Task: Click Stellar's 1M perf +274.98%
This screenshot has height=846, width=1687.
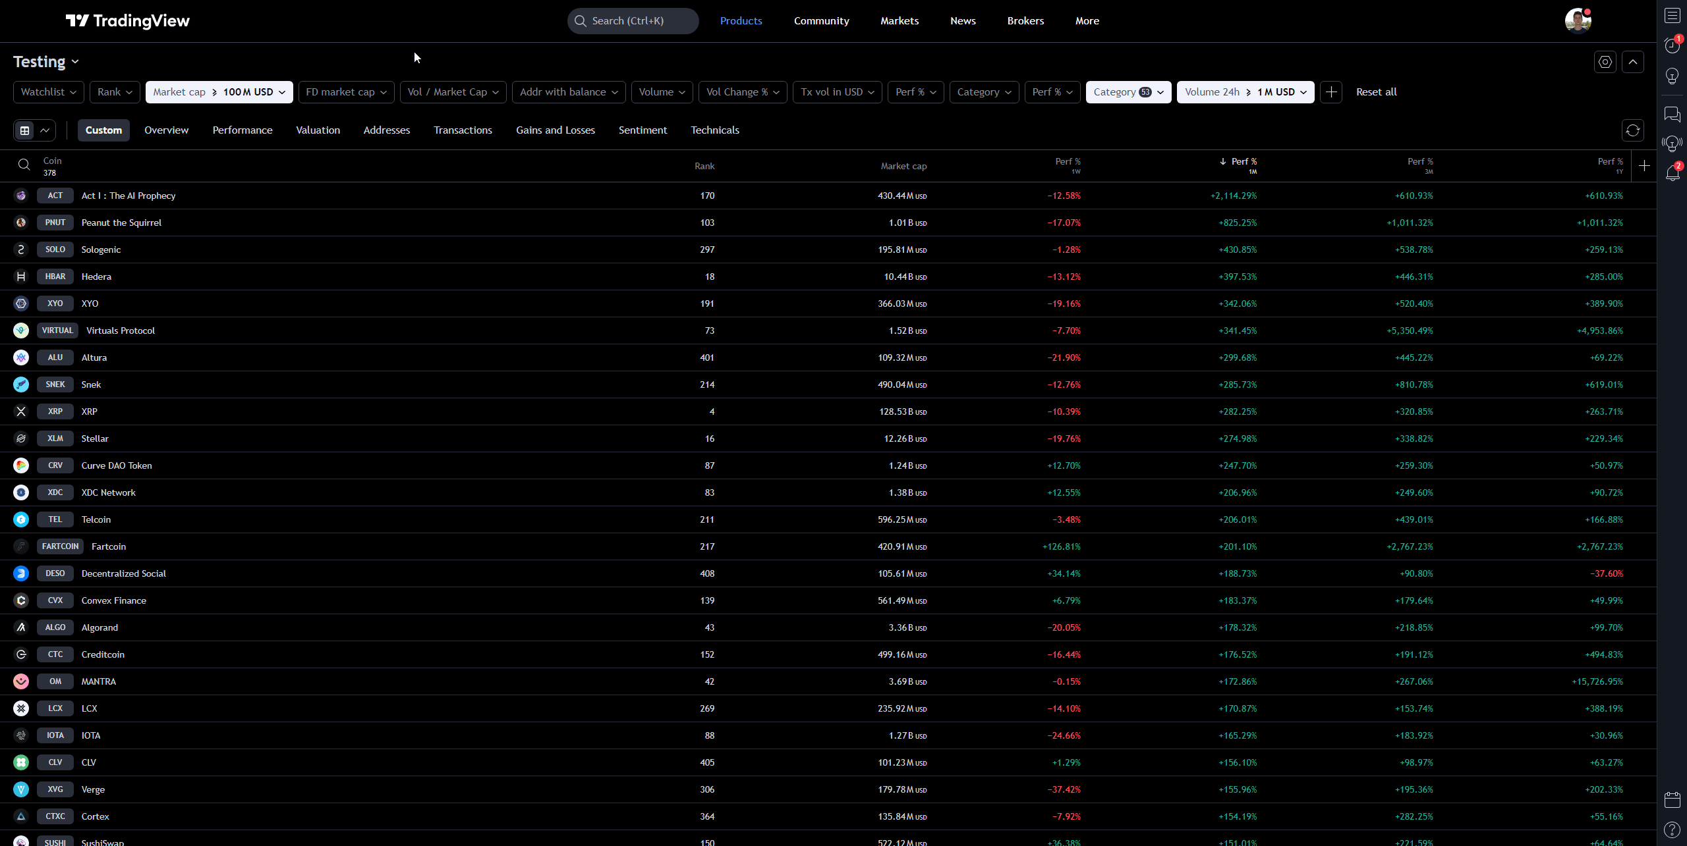Action: pos(1238,438)
